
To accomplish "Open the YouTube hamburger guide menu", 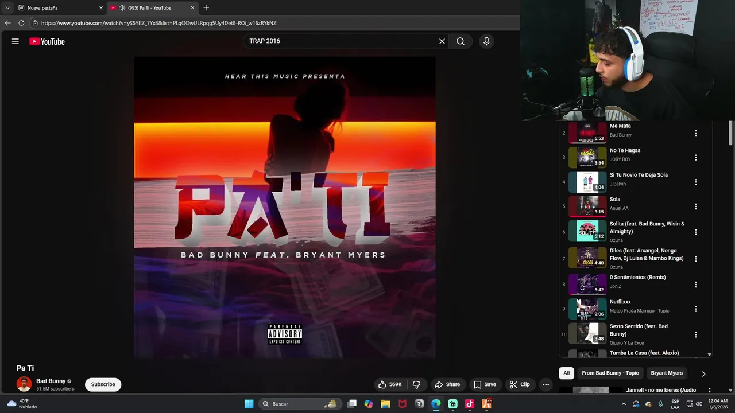I will point(16,41).
